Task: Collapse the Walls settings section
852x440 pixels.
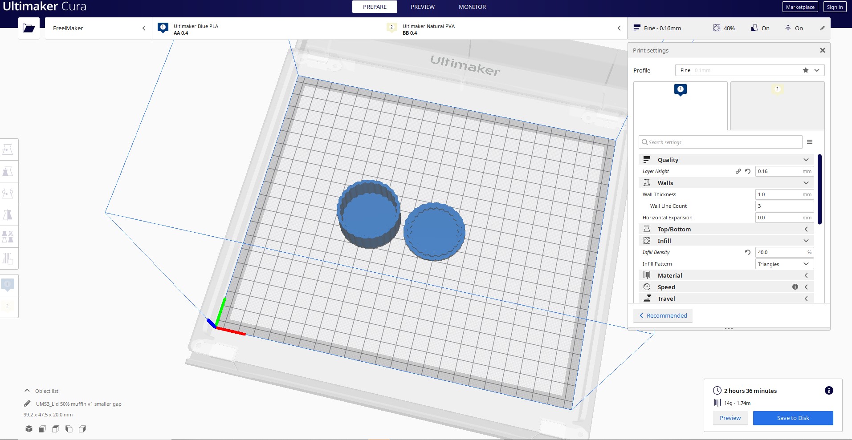Action: (726, 183)
